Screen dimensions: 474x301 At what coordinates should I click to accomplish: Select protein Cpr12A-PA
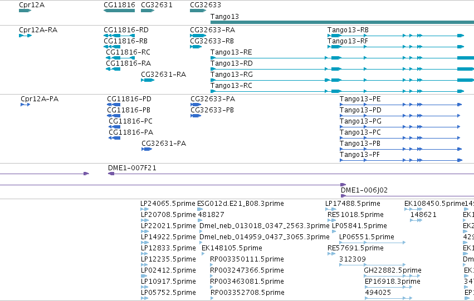click(x=40, y=99)
